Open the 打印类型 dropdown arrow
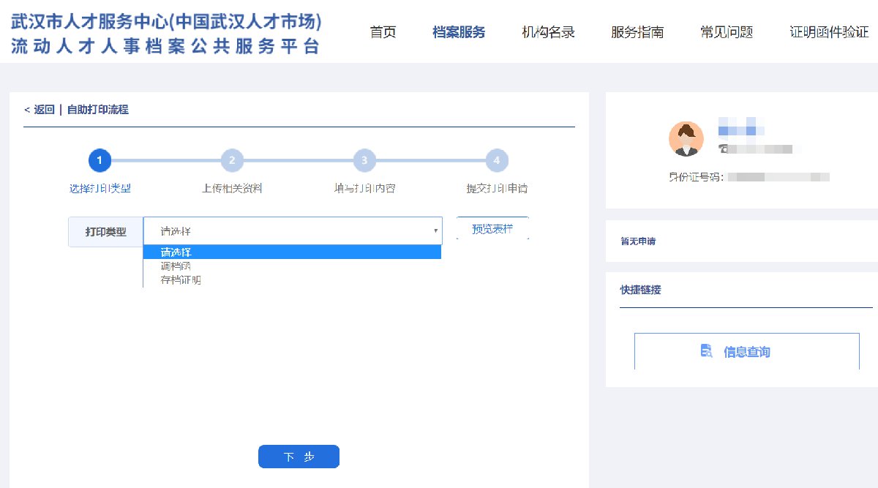Image resolution: width=878 pixels, height=488 pixels. (436, 231)
